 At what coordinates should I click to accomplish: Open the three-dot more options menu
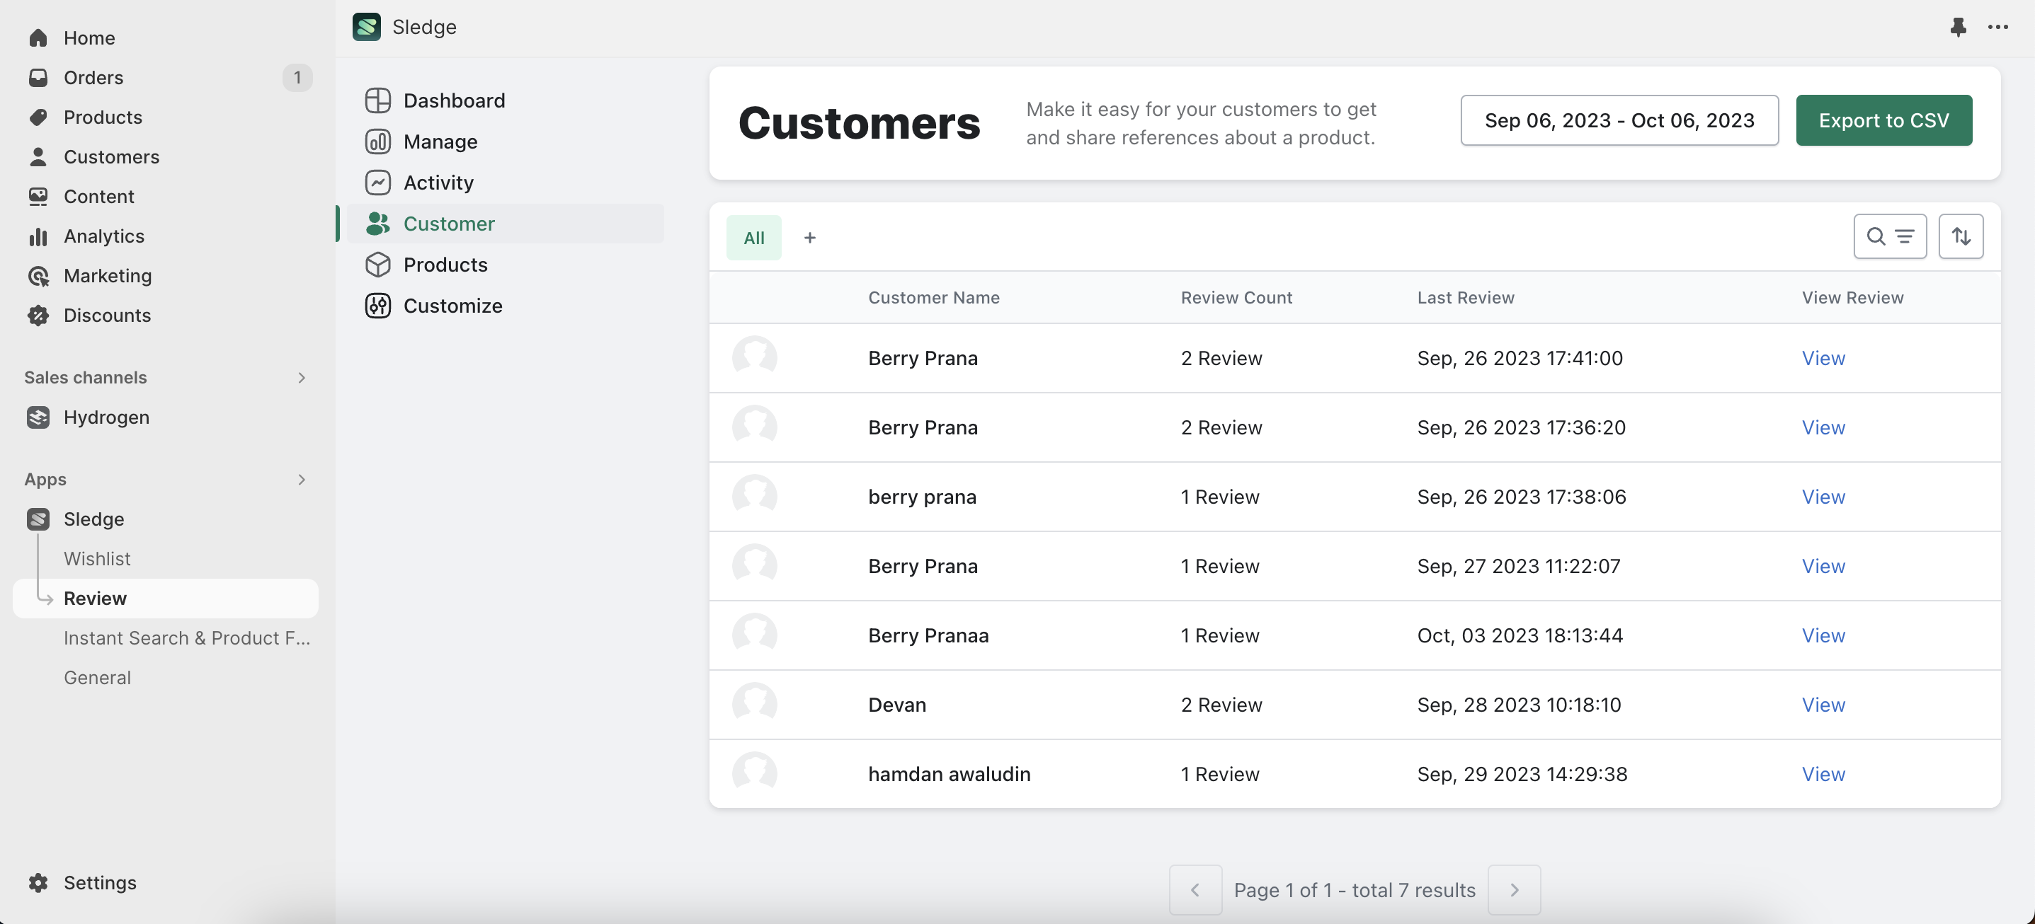pyautogui.click(x=1998, y=27)
